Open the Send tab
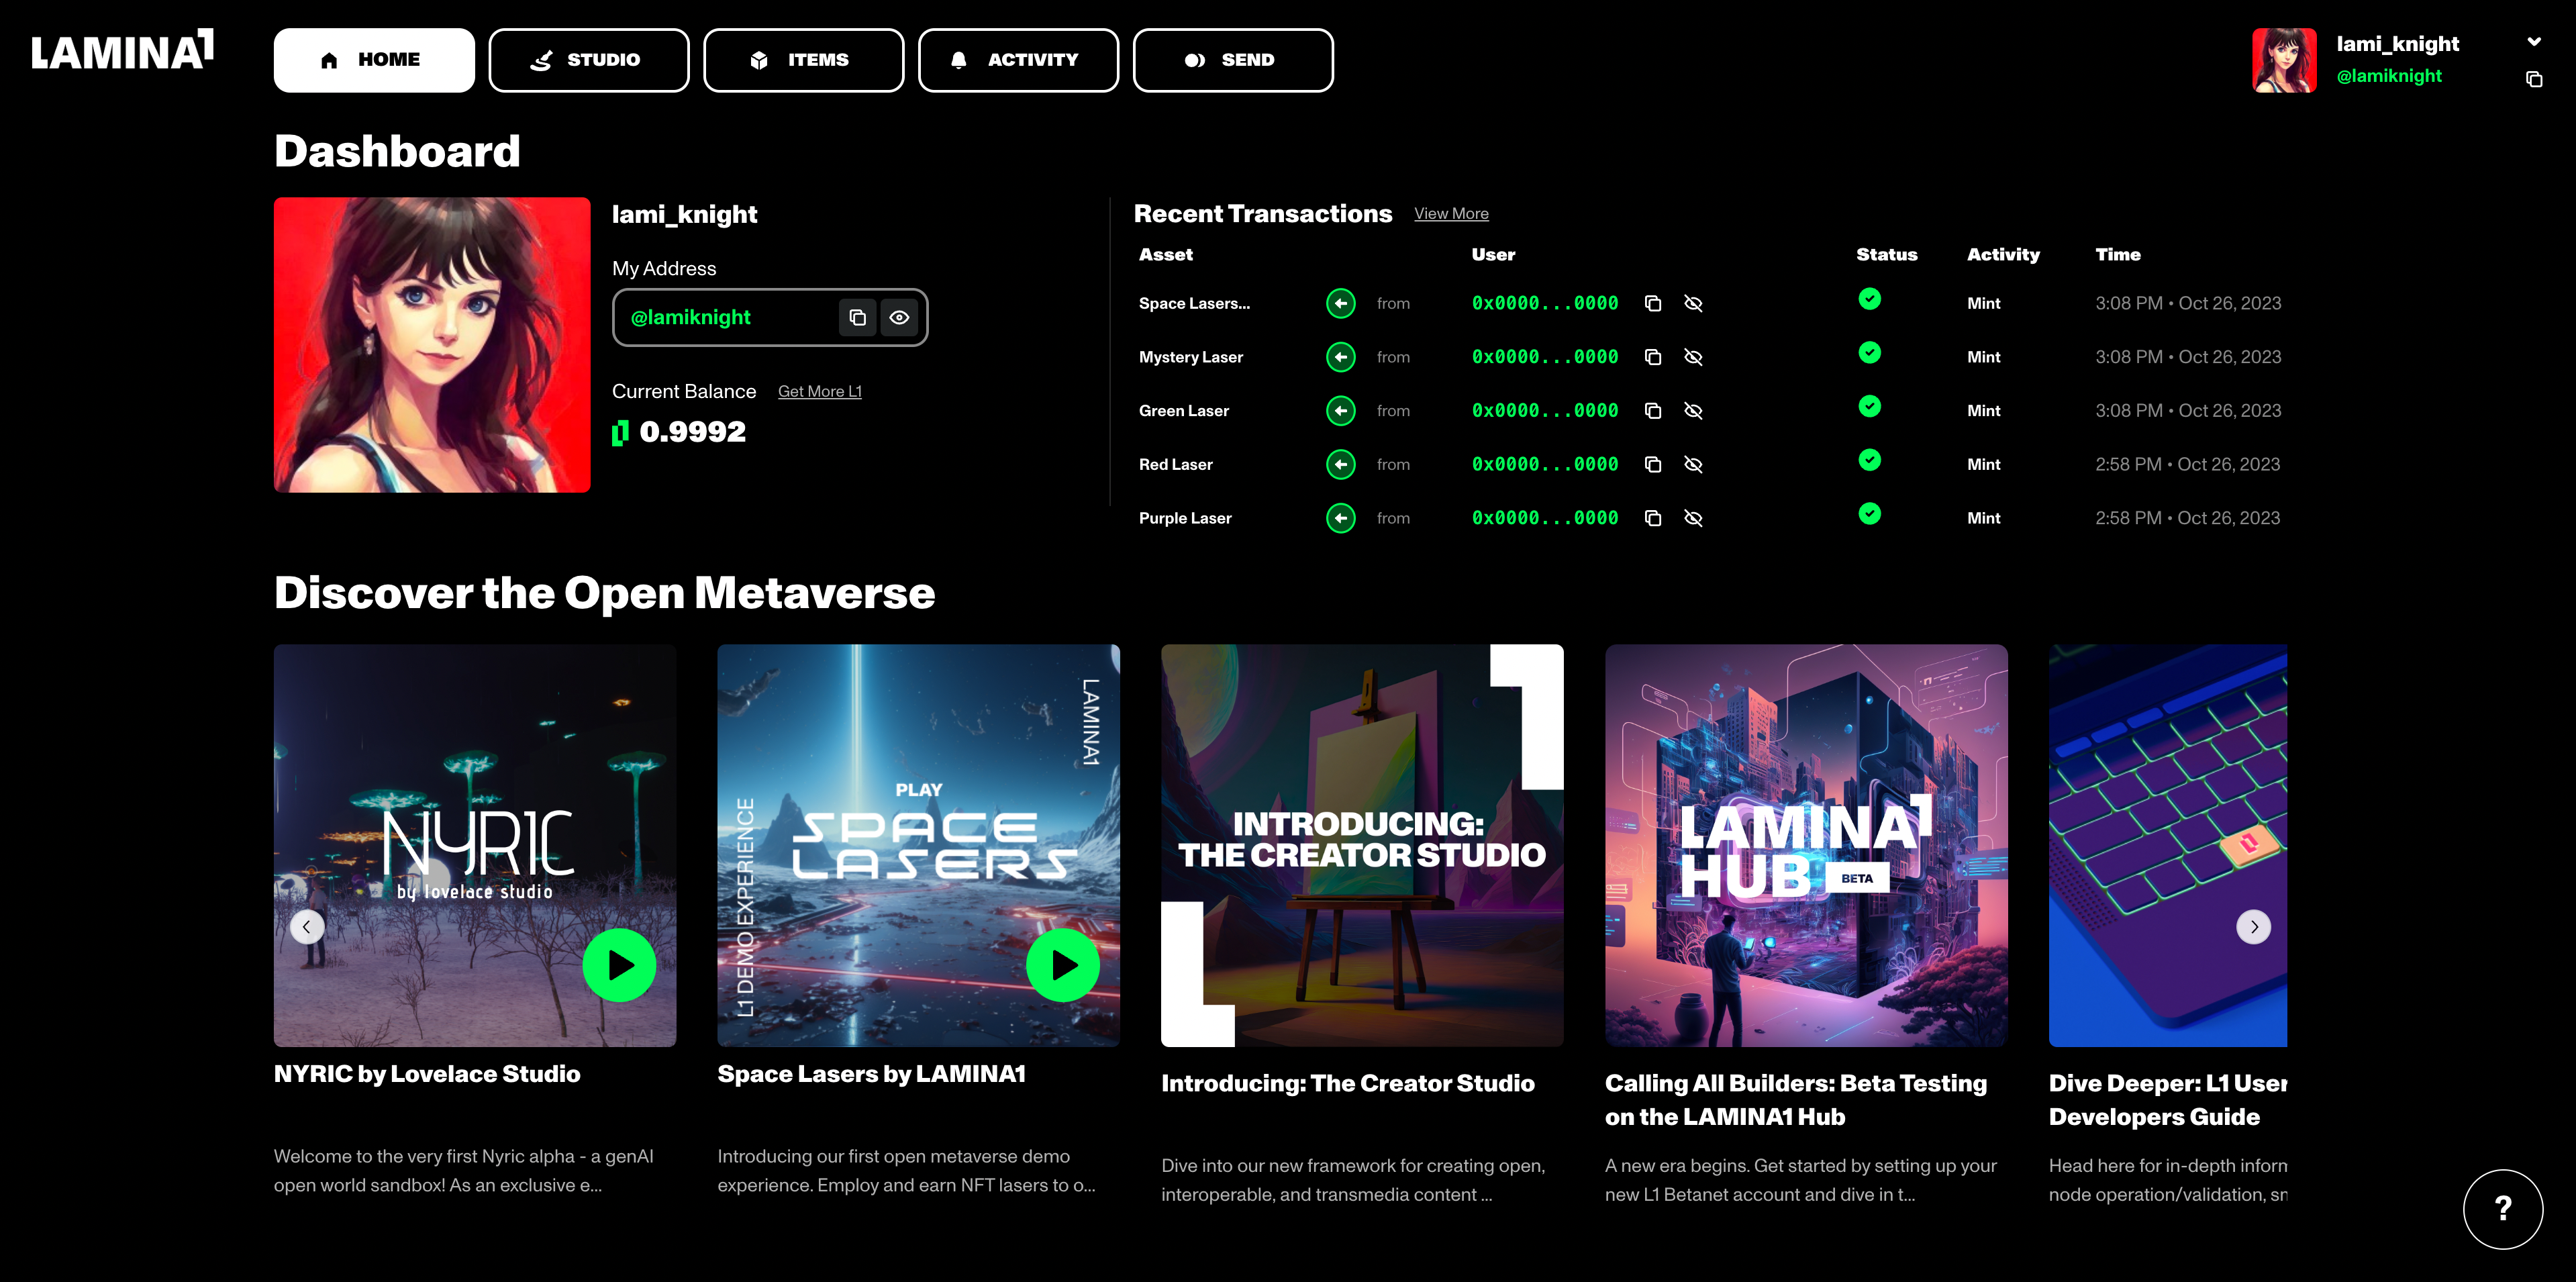Screen dimensions: 2576x1282 point(1233,60)
